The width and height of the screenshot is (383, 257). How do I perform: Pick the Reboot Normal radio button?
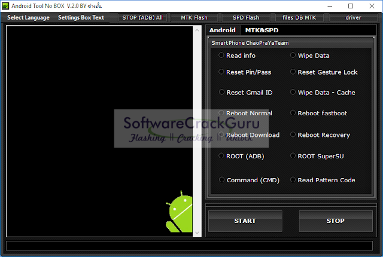pos(245,113)
